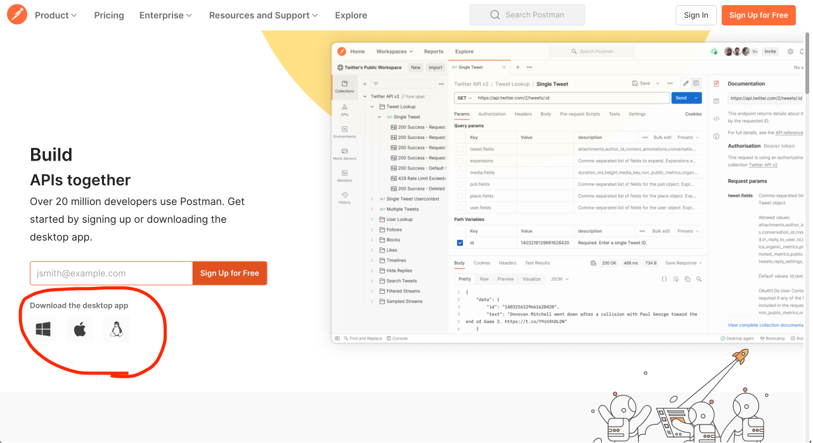This screenshot has height=443, width=813.
Task: Check the place.fields query param checkbox
Action: tap(460, 196)
